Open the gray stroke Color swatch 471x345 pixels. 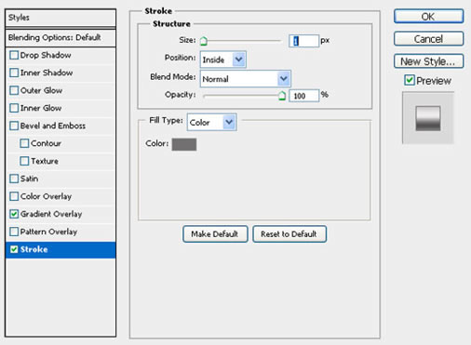[184, 144]
